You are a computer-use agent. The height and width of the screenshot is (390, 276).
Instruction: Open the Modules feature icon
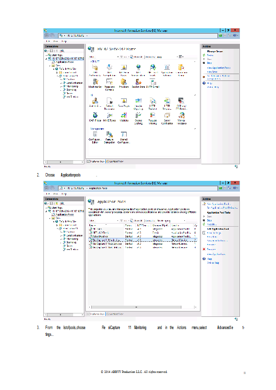click(124, 117)
